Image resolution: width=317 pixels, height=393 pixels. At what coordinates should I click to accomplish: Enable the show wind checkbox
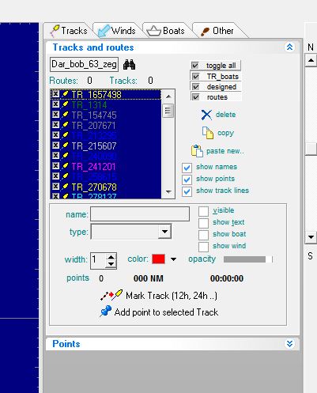click(203, 247)
